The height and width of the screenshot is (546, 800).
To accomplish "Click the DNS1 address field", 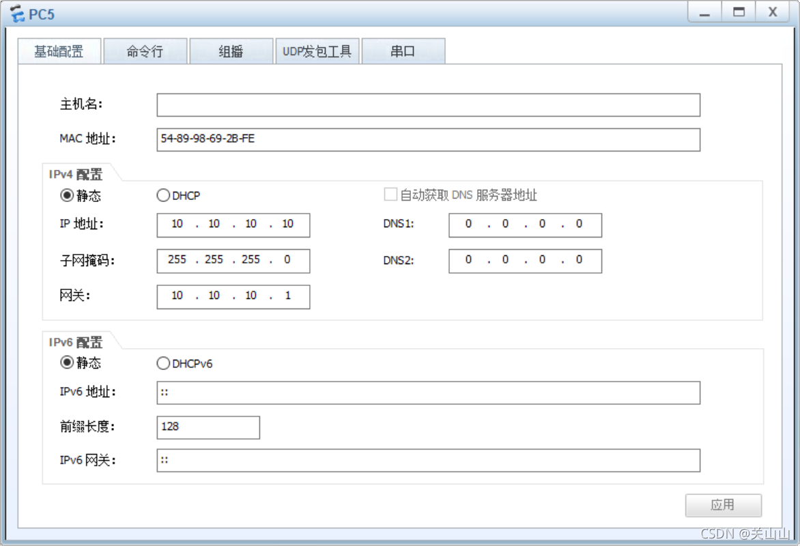I will pos(526,225).
